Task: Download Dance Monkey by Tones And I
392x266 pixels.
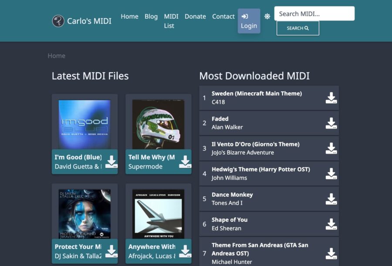Action: pyautogui.click(x=331, y=199)
